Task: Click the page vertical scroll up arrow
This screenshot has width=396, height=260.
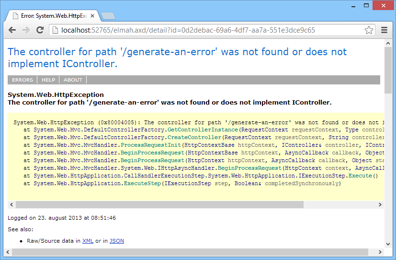Action: (x=388, y=43)
